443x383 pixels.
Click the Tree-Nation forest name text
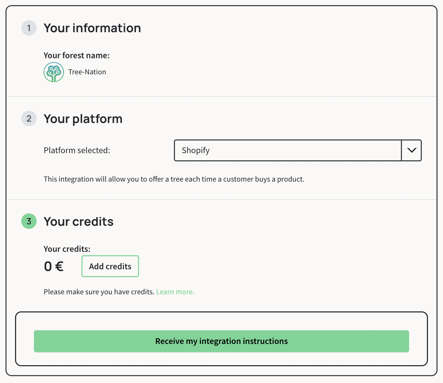click(x=87, y=72)
